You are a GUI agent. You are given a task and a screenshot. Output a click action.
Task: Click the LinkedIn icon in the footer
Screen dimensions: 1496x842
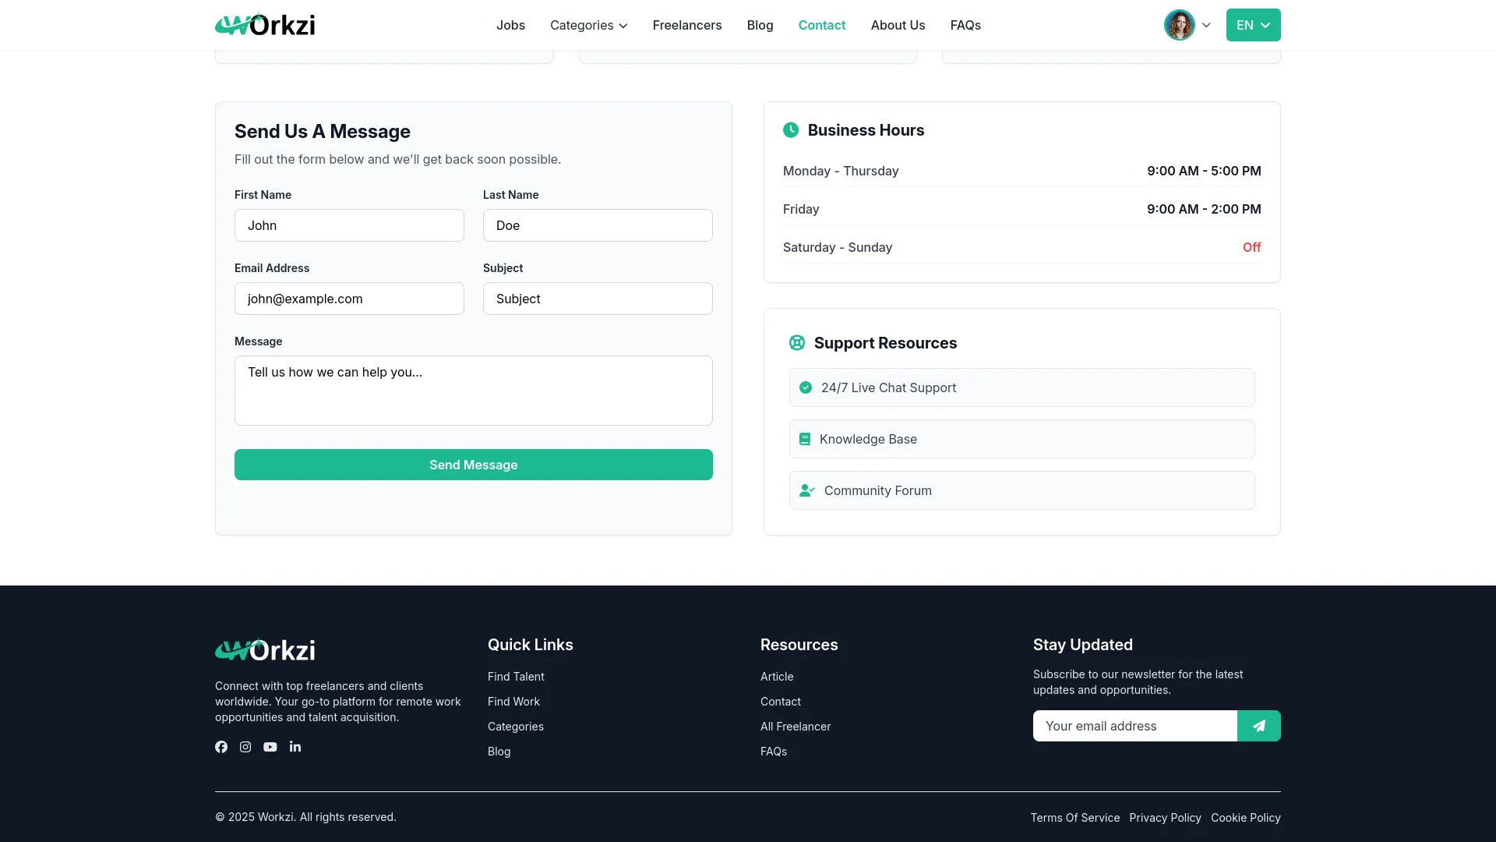[x=295, y=746]
